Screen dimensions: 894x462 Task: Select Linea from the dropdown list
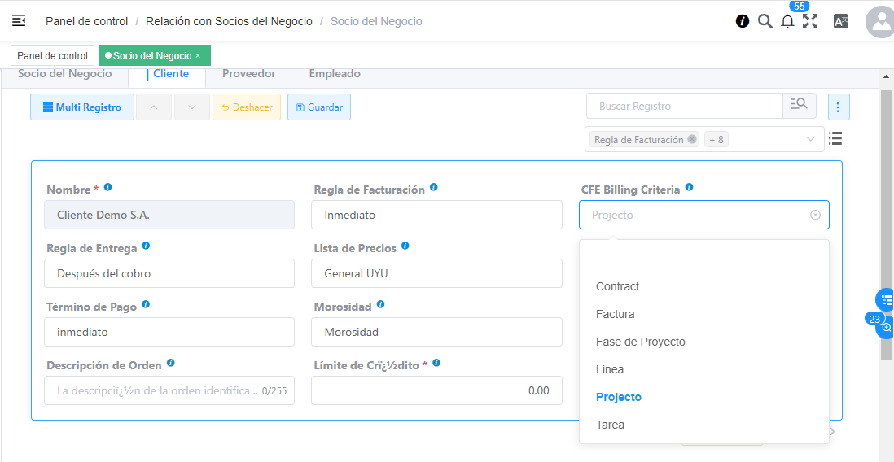click(x=704, y=369)
